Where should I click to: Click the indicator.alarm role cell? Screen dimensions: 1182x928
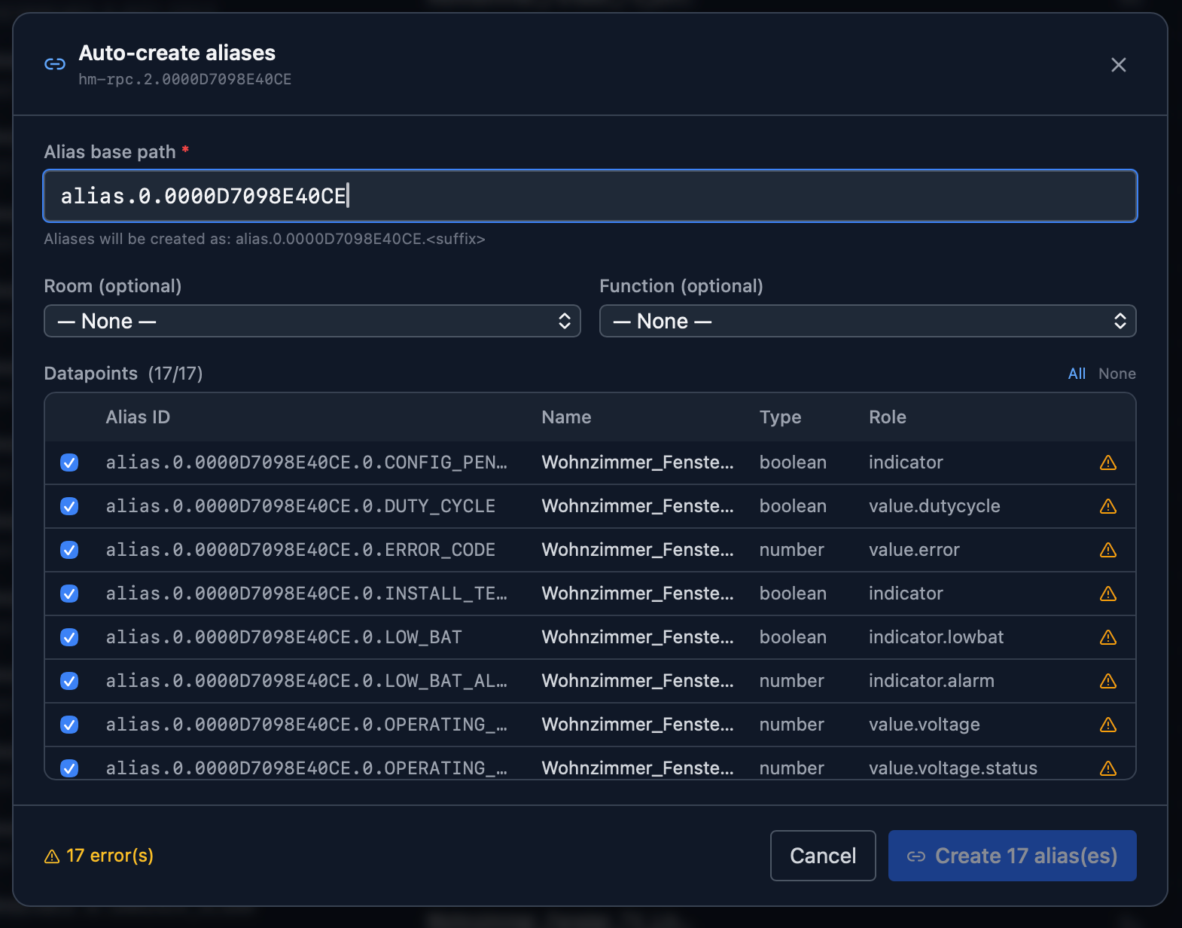coord(931,681)
